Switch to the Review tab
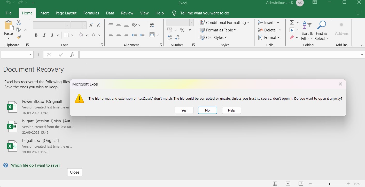This screenshot has height=187, width=365. coord(127,13)
